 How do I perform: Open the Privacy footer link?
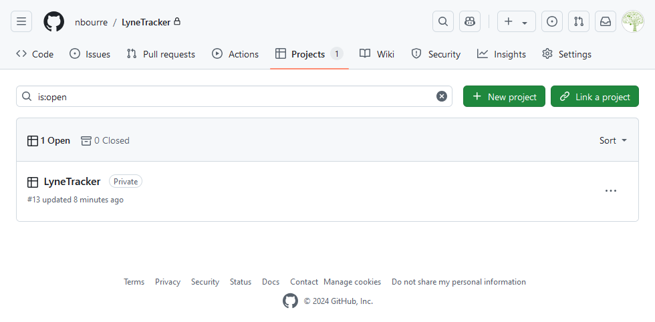pyautogui.click(x=168, y=282)
